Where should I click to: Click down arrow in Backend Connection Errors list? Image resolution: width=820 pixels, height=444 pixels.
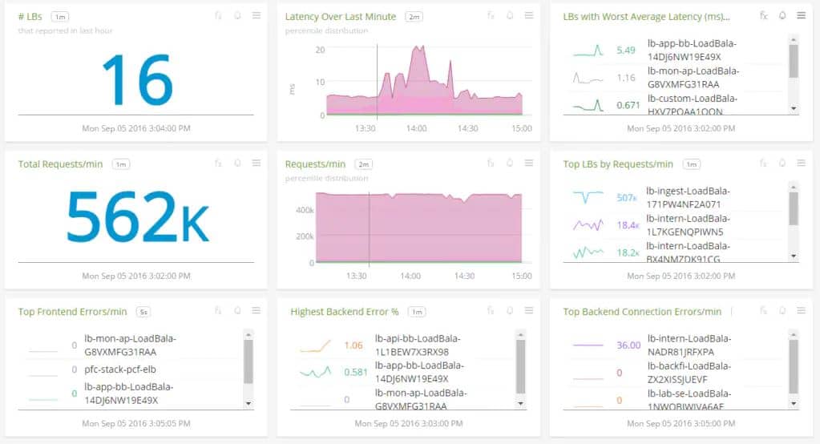[794, 403]
